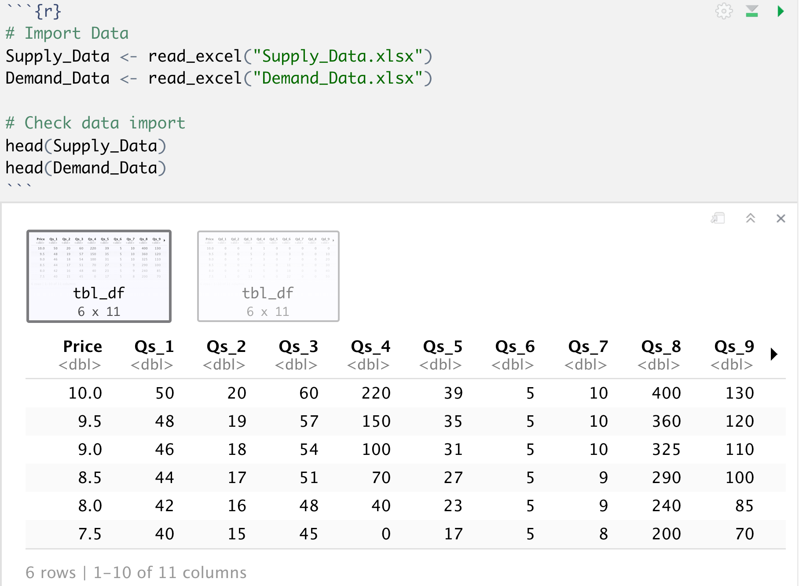Click the Qs_4 value 0
The image size is (799, 586).
point(386,534)
